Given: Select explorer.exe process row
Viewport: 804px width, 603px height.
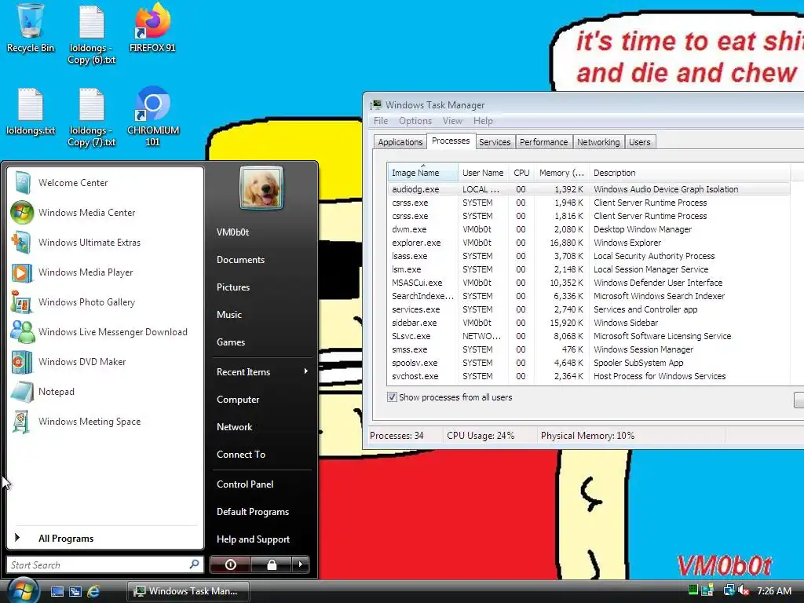Looking at the screenshot, I should coord(589,243).
